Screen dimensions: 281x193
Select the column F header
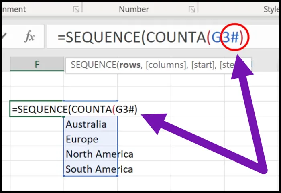(x=37, y=64)
